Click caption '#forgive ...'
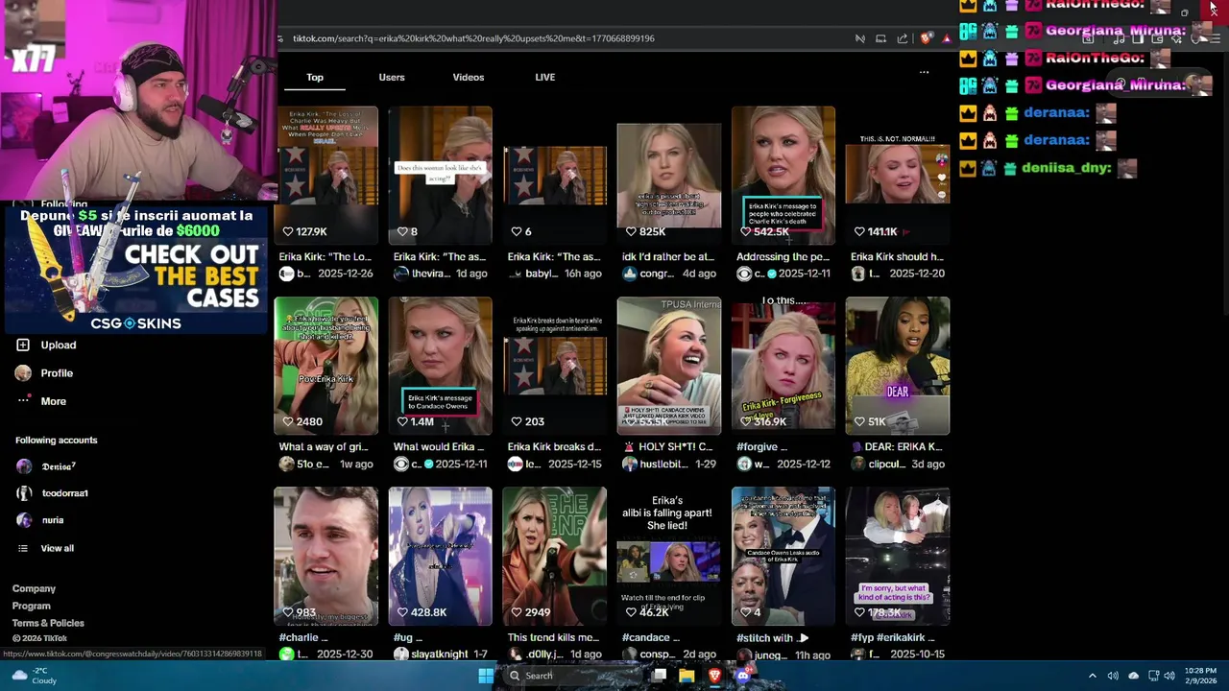Screen dimensions: 1229x691 (x=761, y=446)
